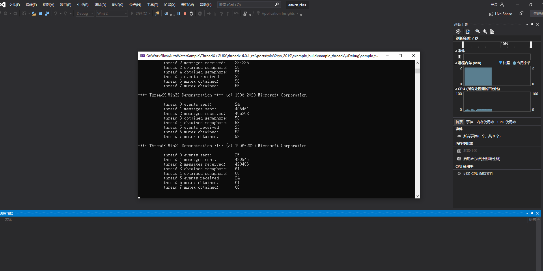Click the Show Next Statement arrow icon
543x271 pixels.
[209, 14]
